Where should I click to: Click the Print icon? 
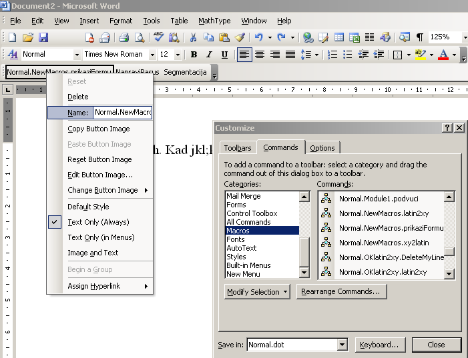click(x=124, y=37)
